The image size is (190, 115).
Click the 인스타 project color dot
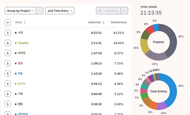(x=16, y=84)
